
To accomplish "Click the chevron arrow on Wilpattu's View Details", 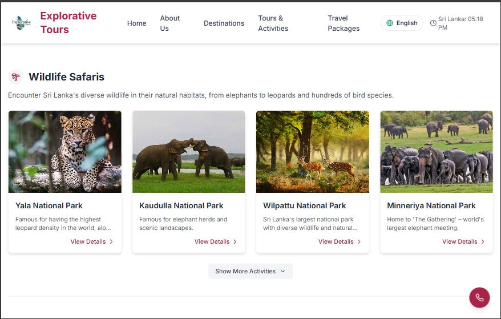I will click(359, 241).
